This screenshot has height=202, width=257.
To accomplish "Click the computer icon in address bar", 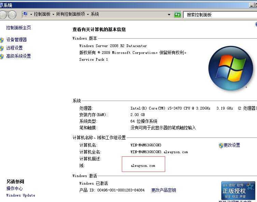I will pyautogui.click(x=25, y=14).
